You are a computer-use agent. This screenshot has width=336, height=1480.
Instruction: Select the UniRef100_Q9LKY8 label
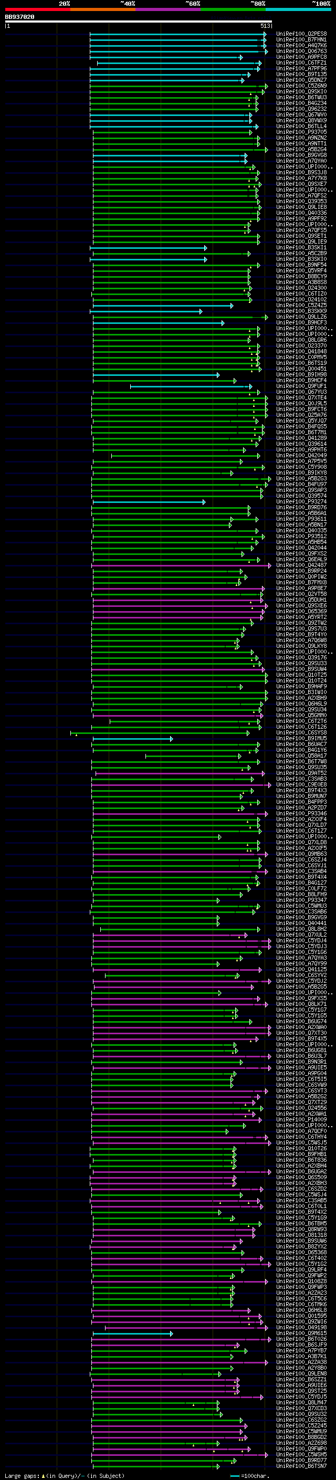point(301,646)
